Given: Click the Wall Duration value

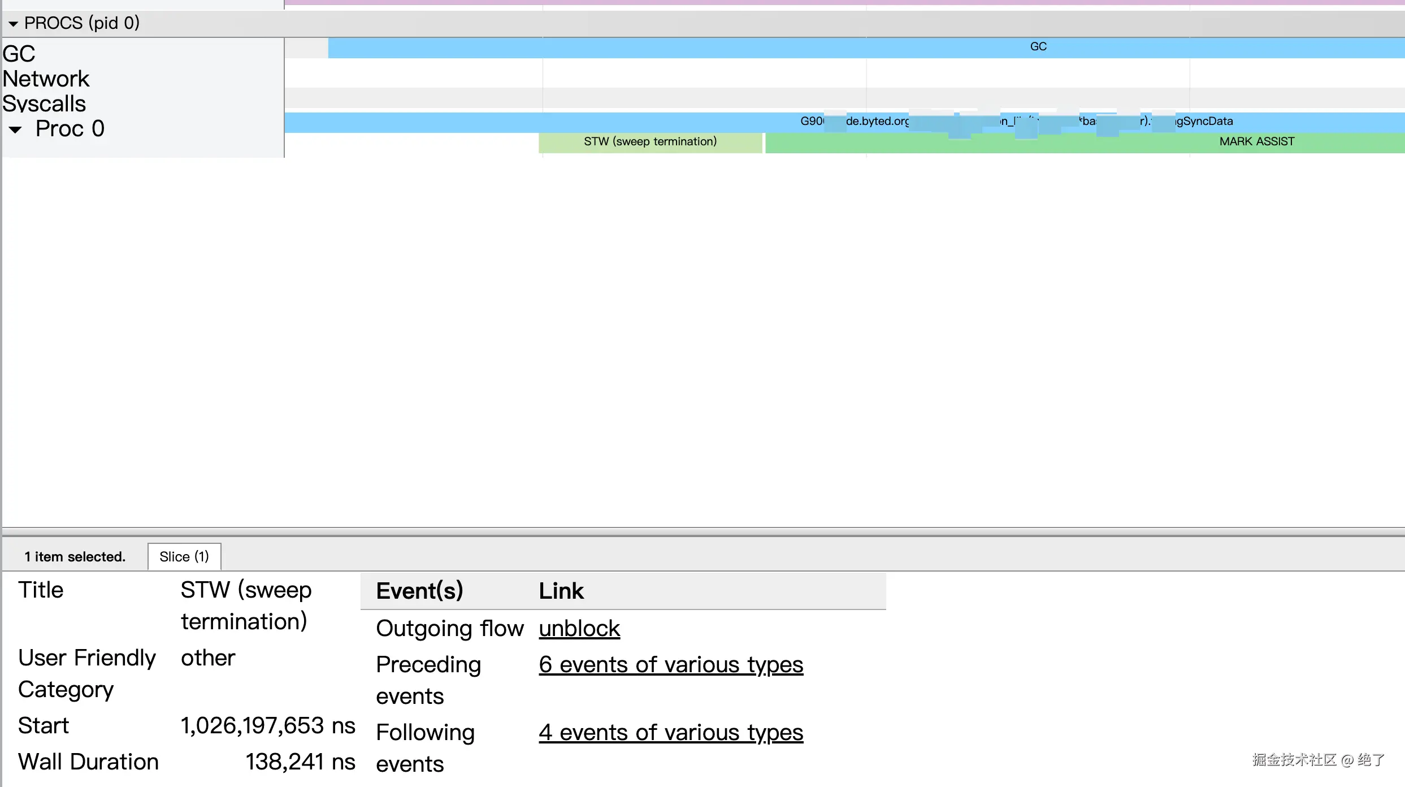Looking at the screenshot, I should (300, 762).
